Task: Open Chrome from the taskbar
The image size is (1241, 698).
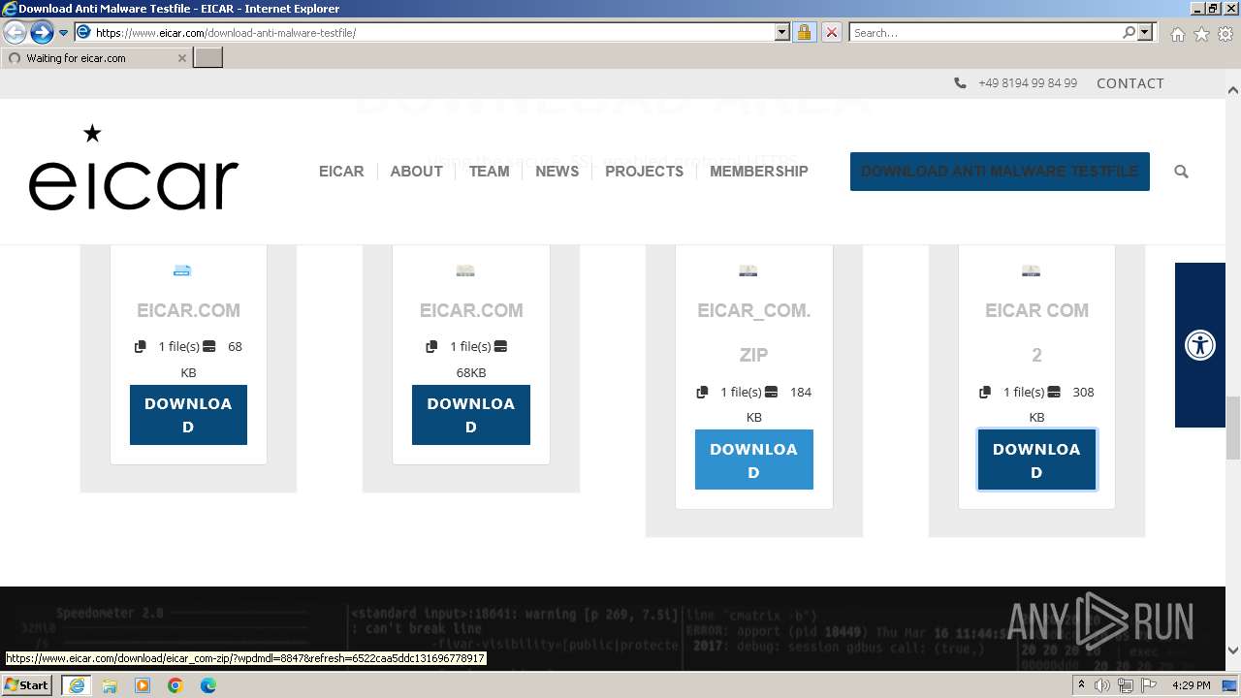Action: [175, 685]
